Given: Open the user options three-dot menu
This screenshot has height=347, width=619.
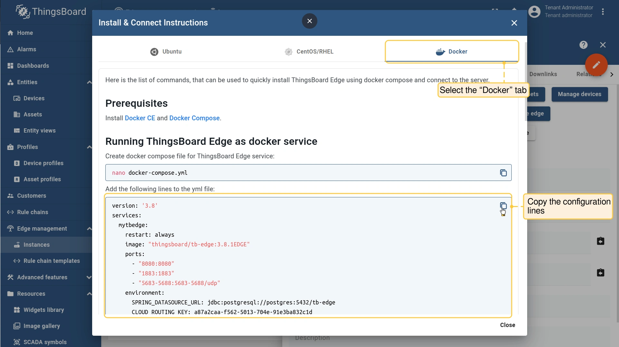Looking at the screenshot, I should coord(603,12).
